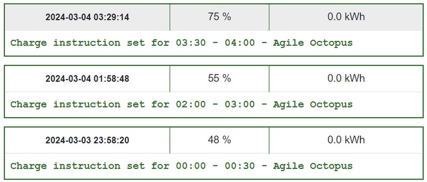Click "Charge instruction set" text in the 48 % entry
Image resolution: width=427 pixels, height=182 pixels.
click(78, 166)
